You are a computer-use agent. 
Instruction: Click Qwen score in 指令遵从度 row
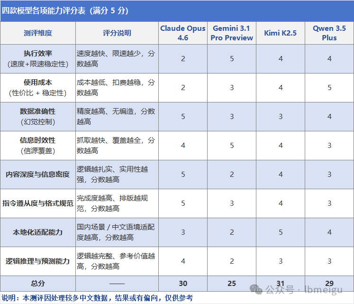[x=329, y=203]
